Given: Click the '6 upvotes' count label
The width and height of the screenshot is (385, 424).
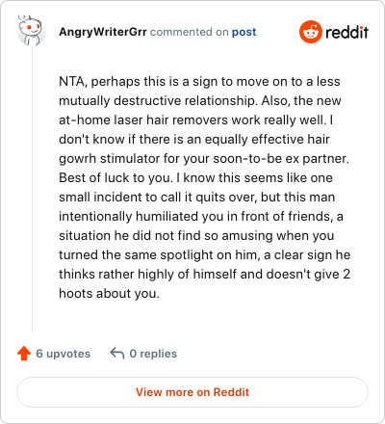Looking at the screenshot, I should point(64,354).
